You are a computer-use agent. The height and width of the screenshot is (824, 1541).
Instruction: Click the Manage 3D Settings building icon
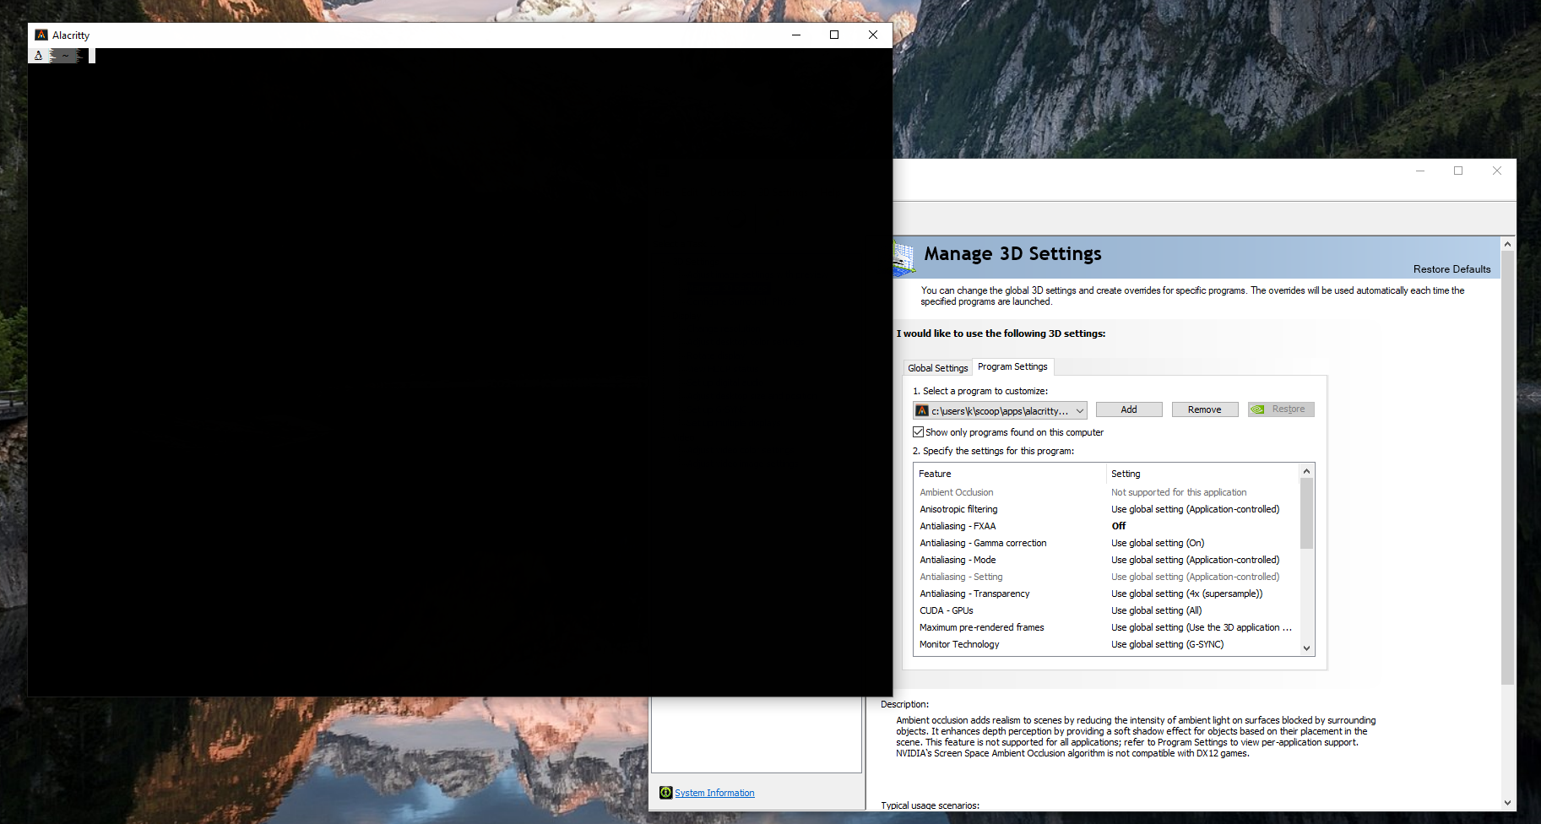click(x=903, y=257)
